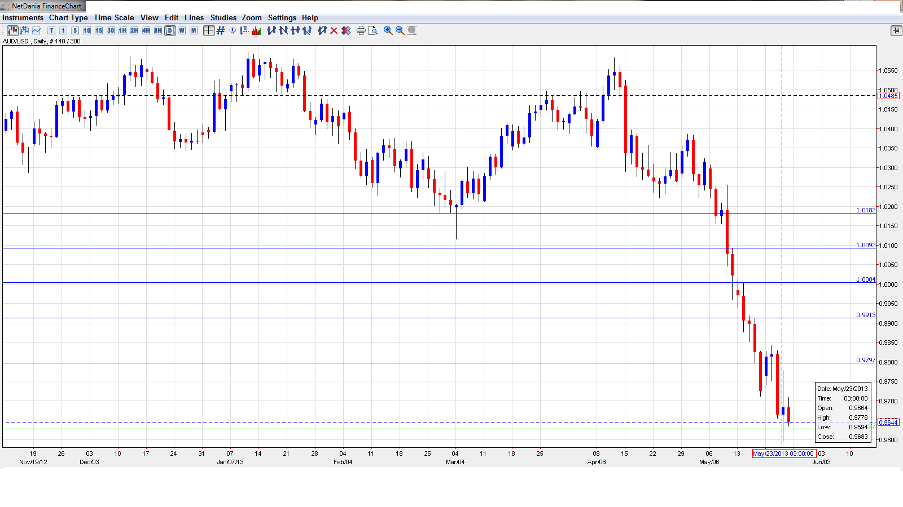
Task: Open the Settings dropdown menu
Action: [x=282, y=17]
